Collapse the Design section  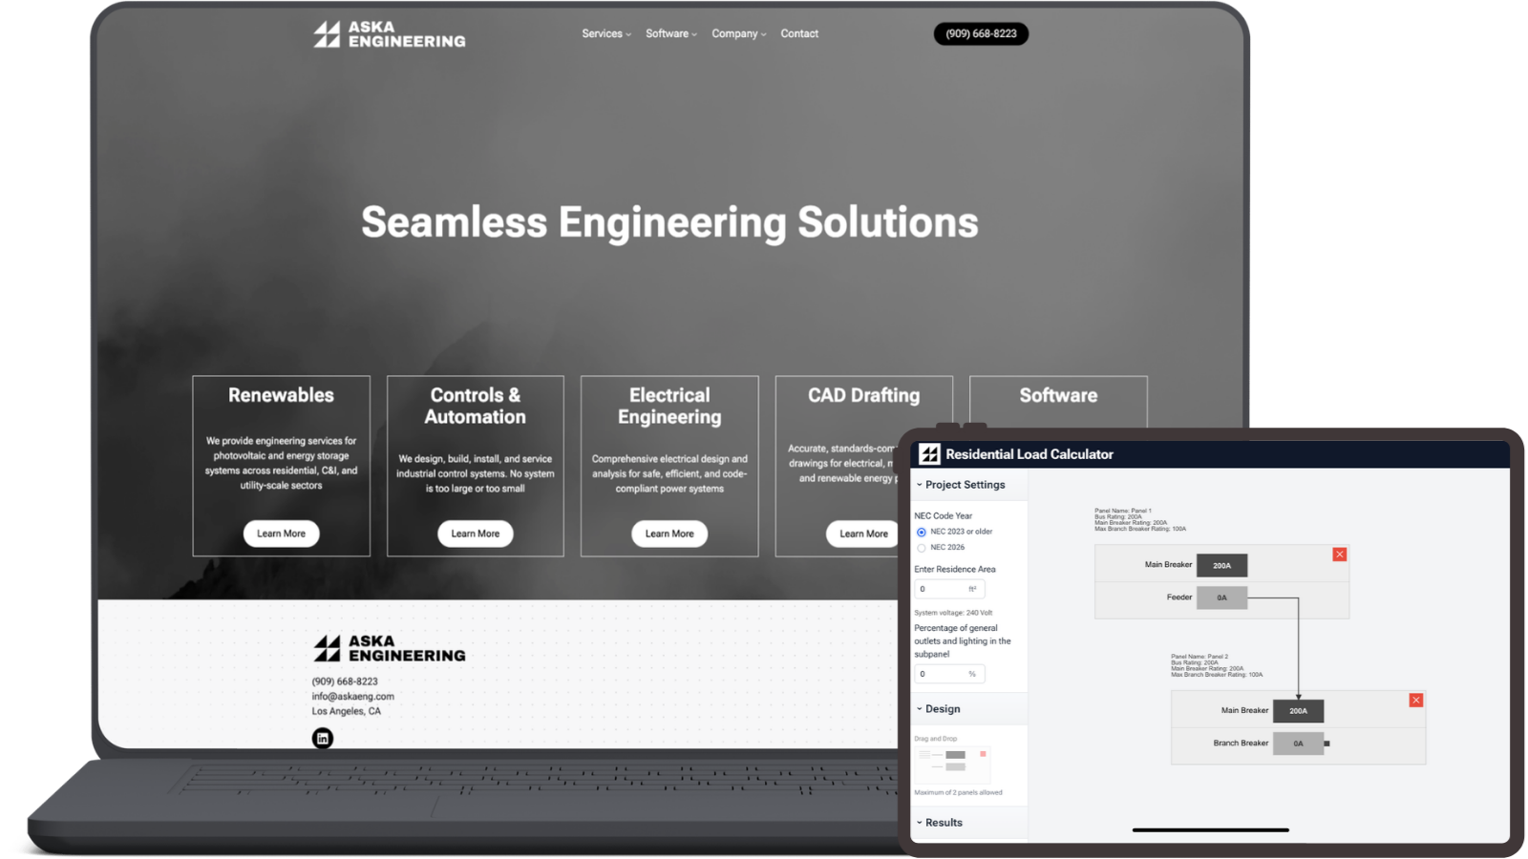[x=942, y=709]
